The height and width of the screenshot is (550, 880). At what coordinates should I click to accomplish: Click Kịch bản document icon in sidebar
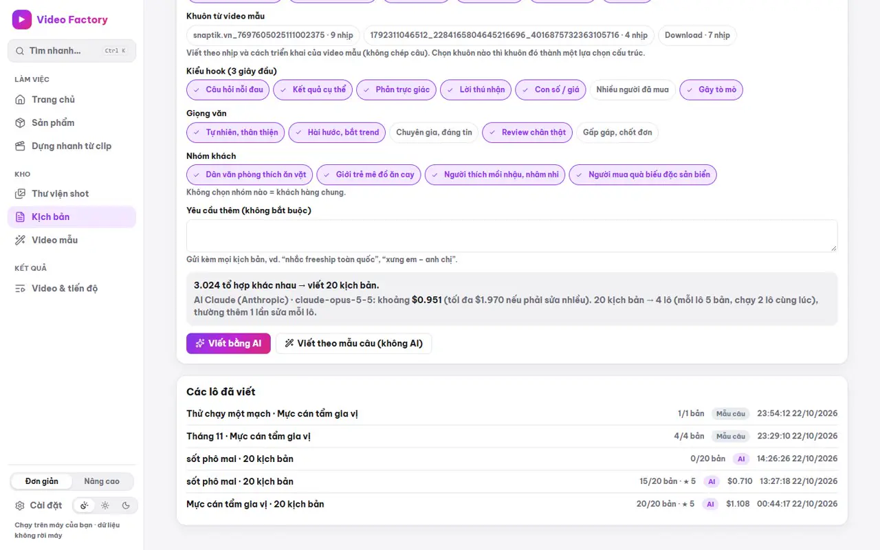pos(20,217)
